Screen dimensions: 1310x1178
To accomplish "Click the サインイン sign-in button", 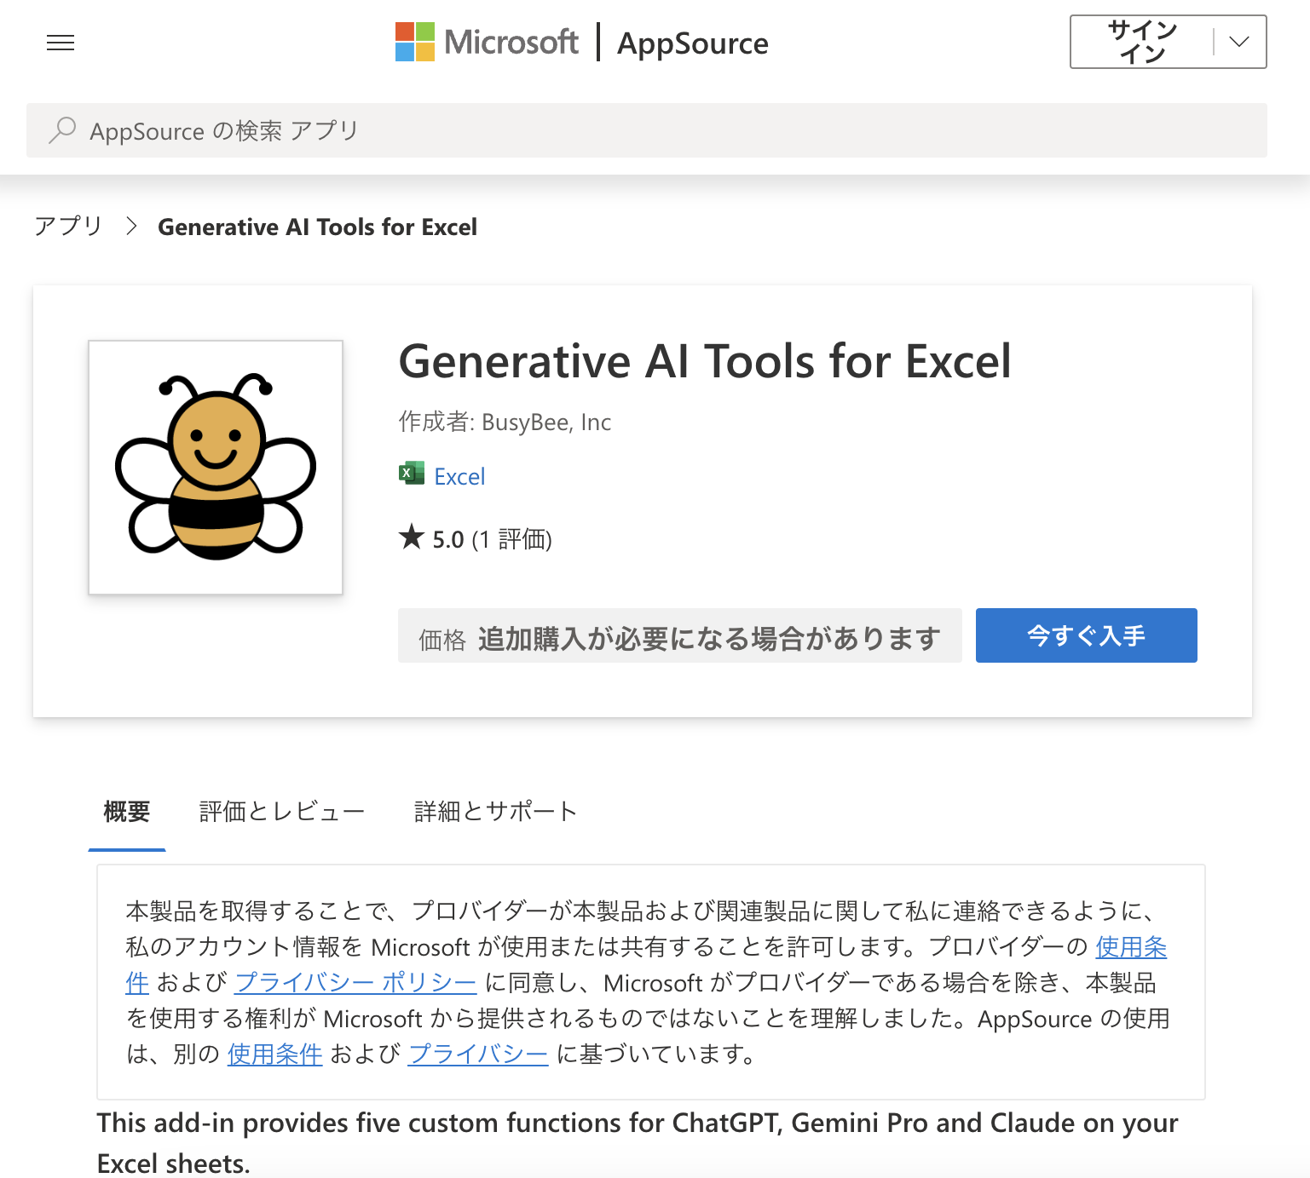I will [1141, 42].
